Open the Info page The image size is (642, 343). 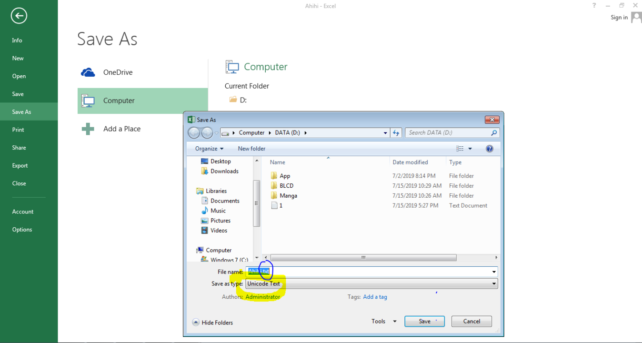17,40
